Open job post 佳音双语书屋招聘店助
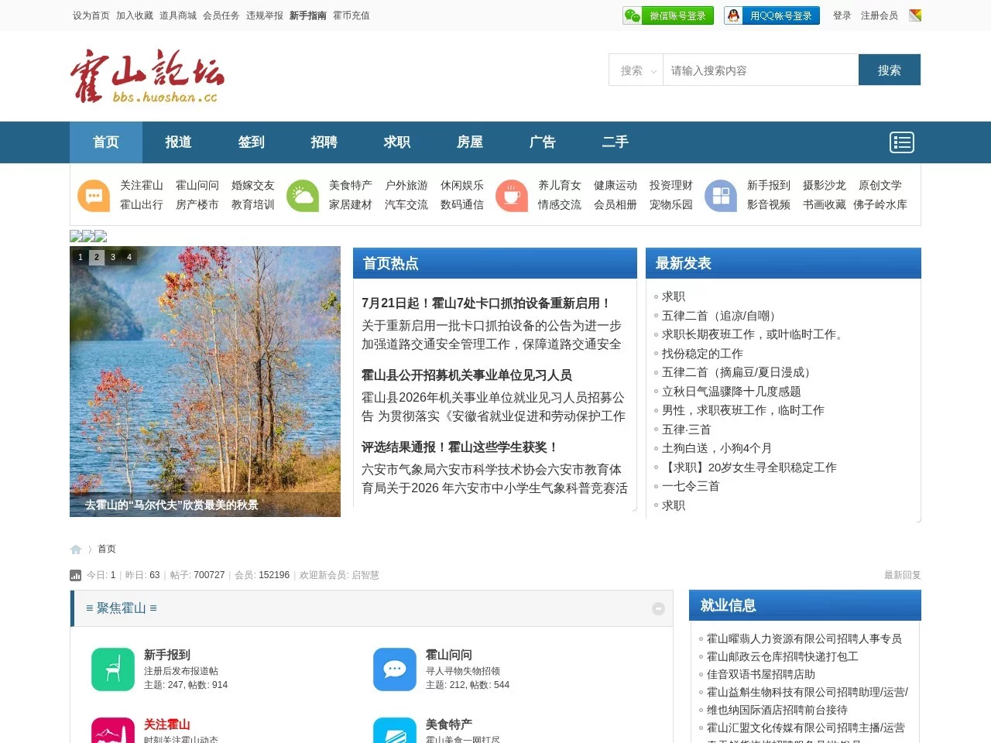This screenshot has height=743, width=991. click(761, 674)
